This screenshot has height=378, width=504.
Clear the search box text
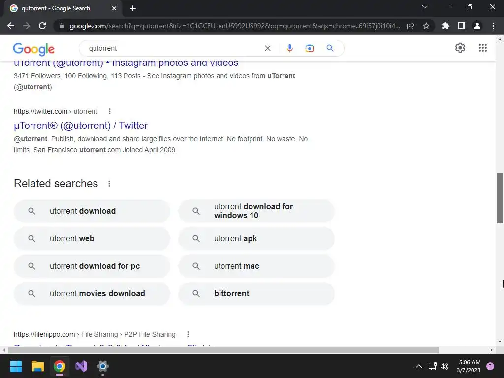(x=267, y=48)
